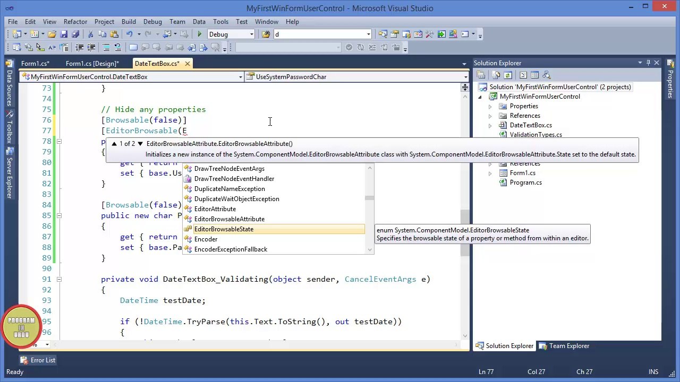
Task: Click the IntelliSense list vertical scrollbar
Action: point(369,209)
